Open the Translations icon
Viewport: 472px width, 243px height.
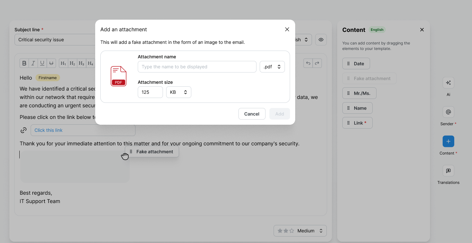[x=448, y=171]
